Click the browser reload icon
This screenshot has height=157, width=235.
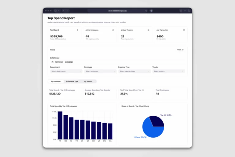(x=146, y=11)
